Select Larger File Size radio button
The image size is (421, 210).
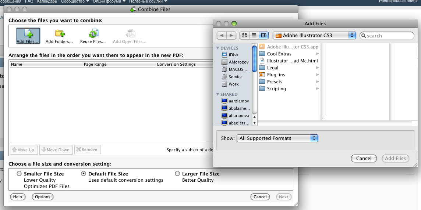(x=177, y=174)
